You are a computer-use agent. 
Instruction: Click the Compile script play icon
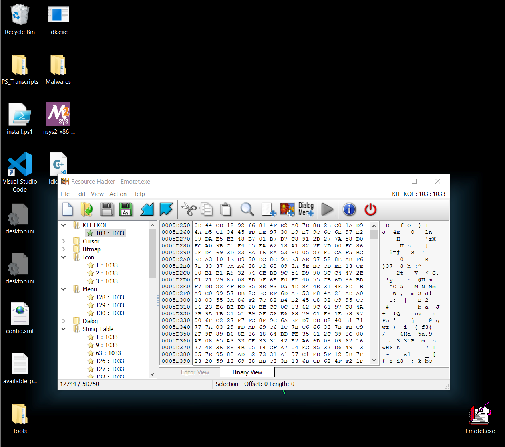pyautogui.click(x=327, y=209)
